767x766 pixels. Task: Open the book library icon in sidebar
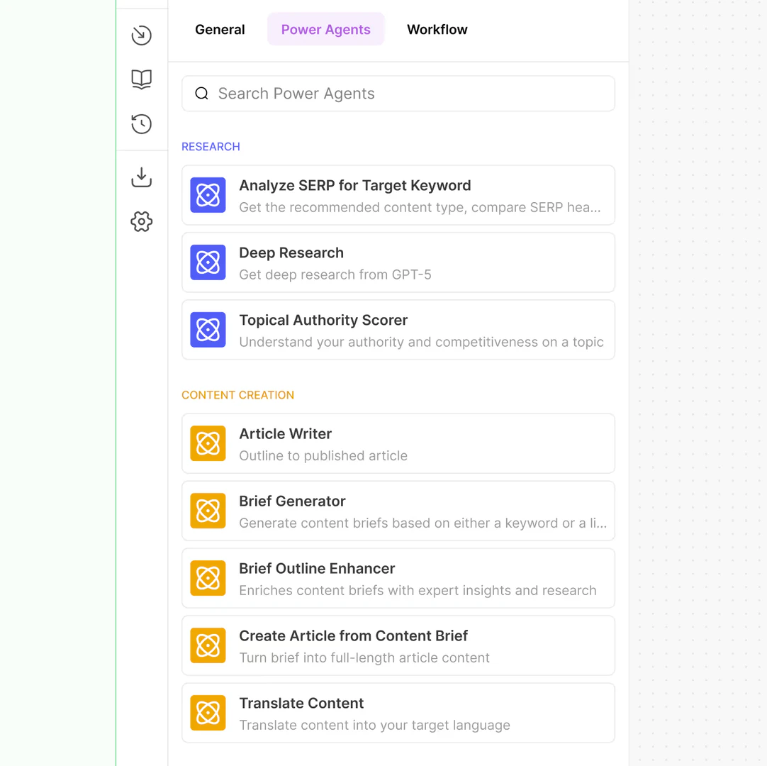(142, 79)
